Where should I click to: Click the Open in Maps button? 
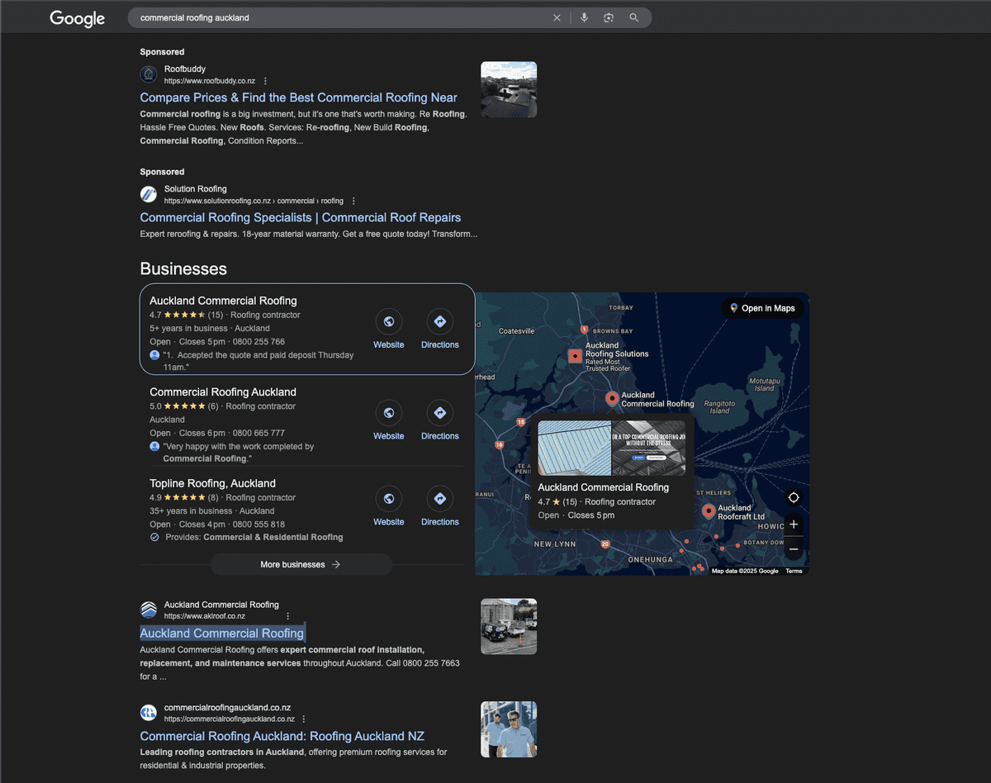pyautogui.click(x=761, y=308)
